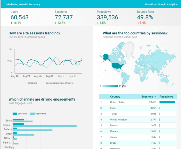Click the United Kingdom country cell
Viewport: 181px width, 149px height.
(119, 119)
